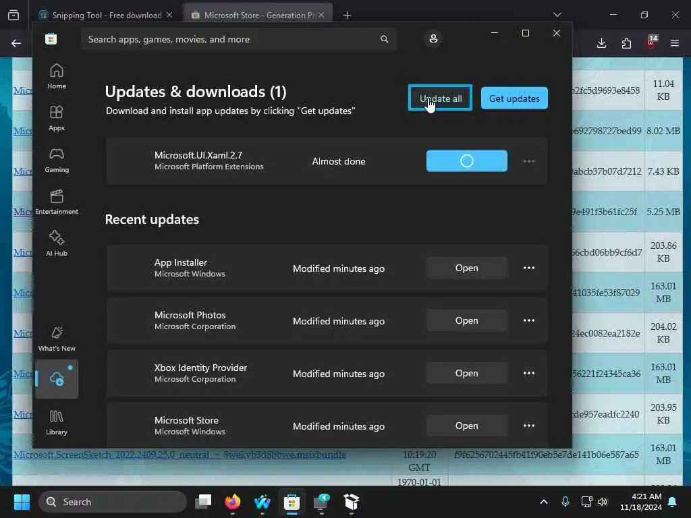Image resolution: width=691 pixels, height=518 pixels.
Task: Open the user profile account icon
Action: [x=434, y=38]
